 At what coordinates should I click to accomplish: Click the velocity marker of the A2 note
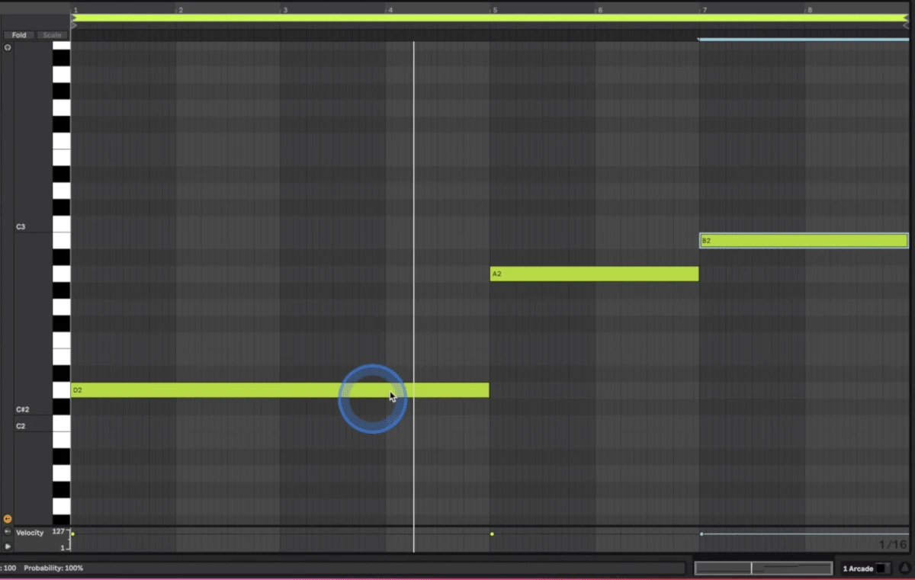(492, 534)
